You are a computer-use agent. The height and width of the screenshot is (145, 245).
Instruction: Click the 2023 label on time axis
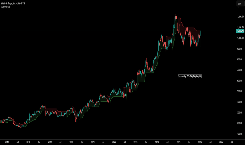(135, 142)
